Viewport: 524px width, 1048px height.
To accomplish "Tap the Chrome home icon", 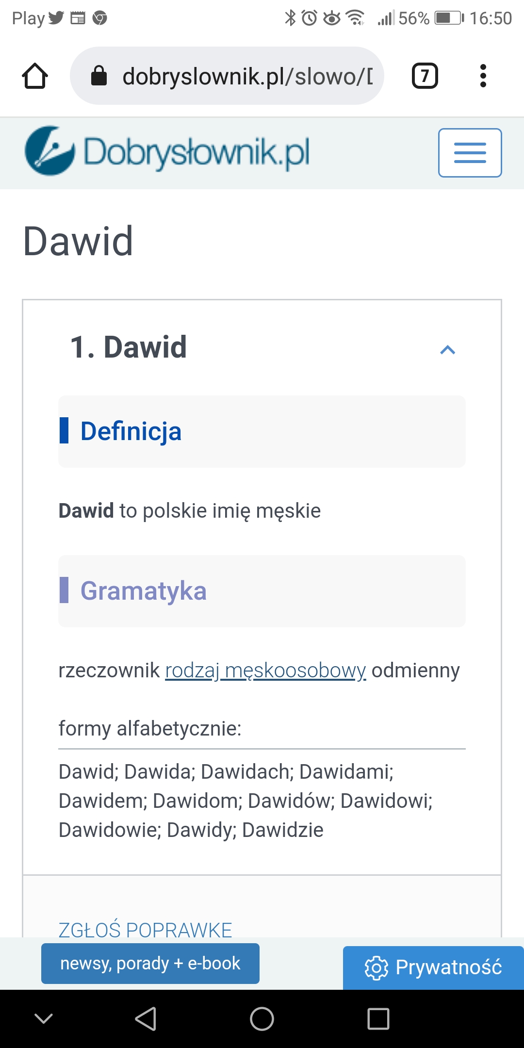I will point(35,76).
